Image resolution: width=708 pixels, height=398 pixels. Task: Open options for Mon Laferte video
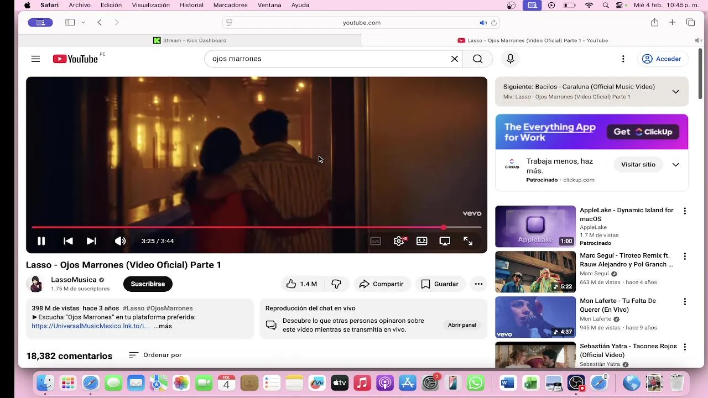[685, 302]
